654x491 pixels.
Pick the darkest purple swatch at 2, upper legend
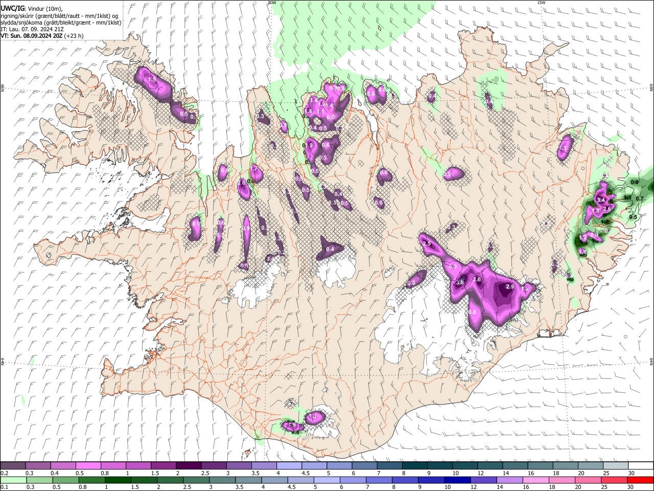pos(188,466)
